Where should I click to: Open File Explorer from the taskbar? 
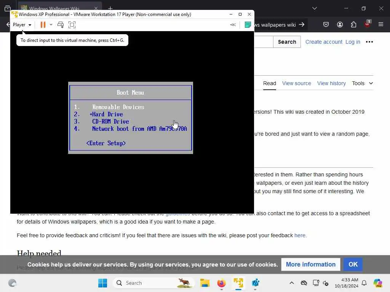pyautogui.click(x=205, y=283)
